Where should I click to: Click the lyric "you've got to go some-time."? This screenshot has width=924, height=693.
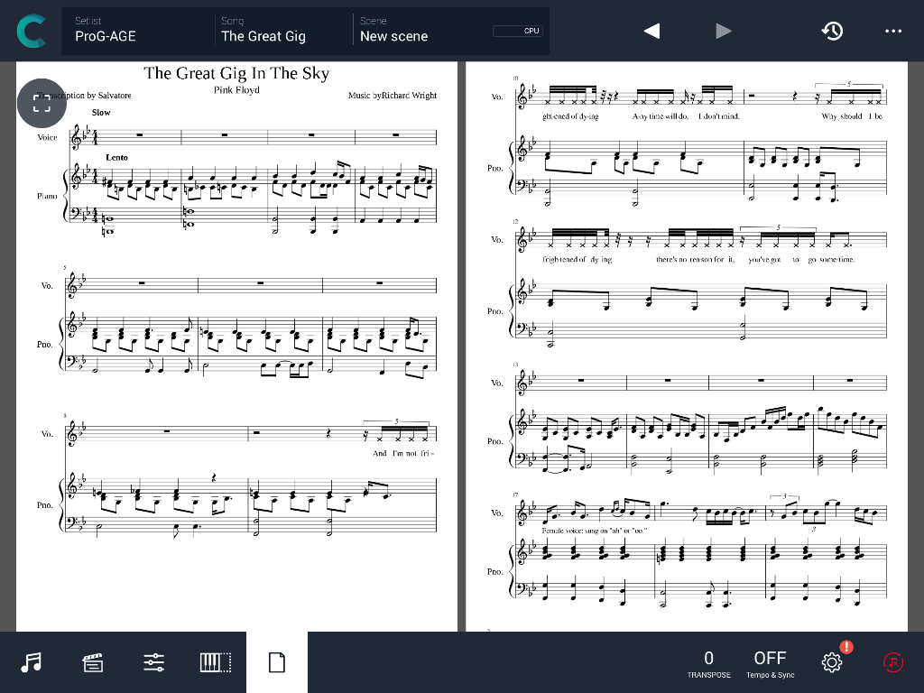(801, 260)
